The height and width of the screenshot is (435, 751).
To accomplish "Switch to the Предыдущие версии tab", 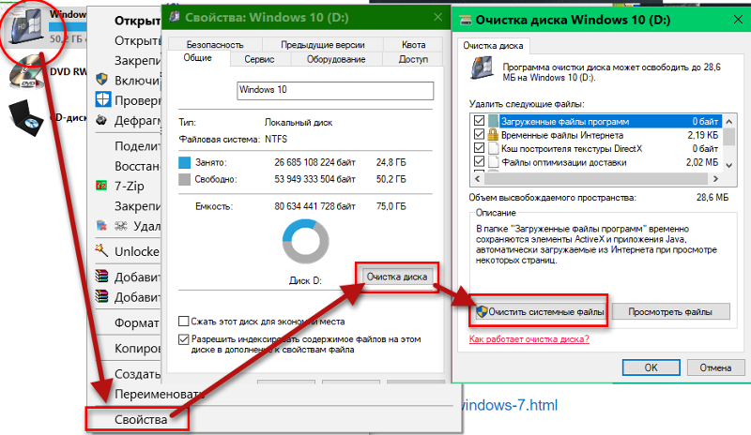I will pyautogui.click(x=322, y=44).
